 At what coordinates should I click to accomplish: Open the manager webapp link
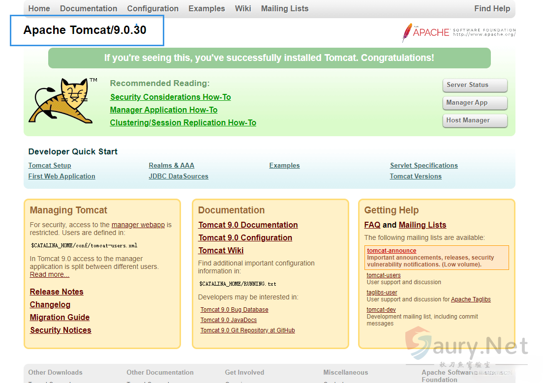point(138,225)
